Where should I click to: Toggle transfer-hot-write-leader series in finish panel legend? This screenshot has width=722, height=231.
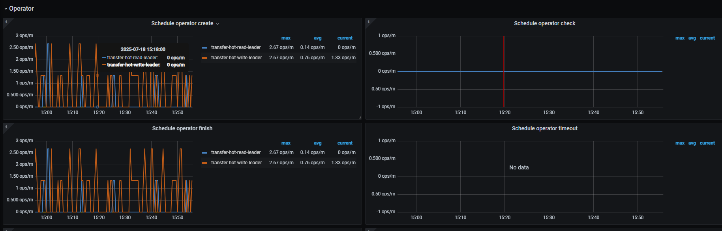(236, 163)
